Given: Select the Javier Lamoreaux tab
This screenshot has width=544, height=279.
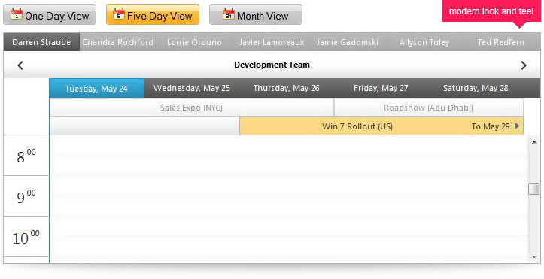Looking at the screenshot, I should (272, 42).
